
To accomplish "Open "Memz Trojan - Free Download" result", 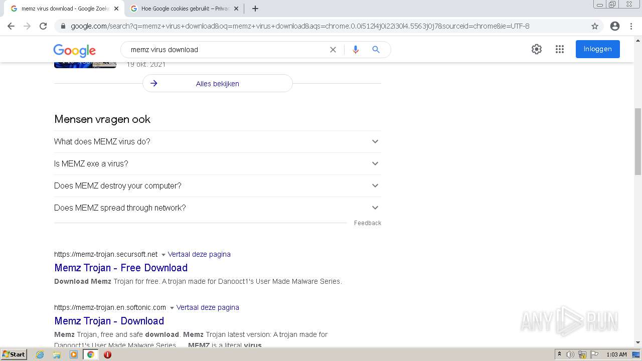I will (x=121, y=268).
